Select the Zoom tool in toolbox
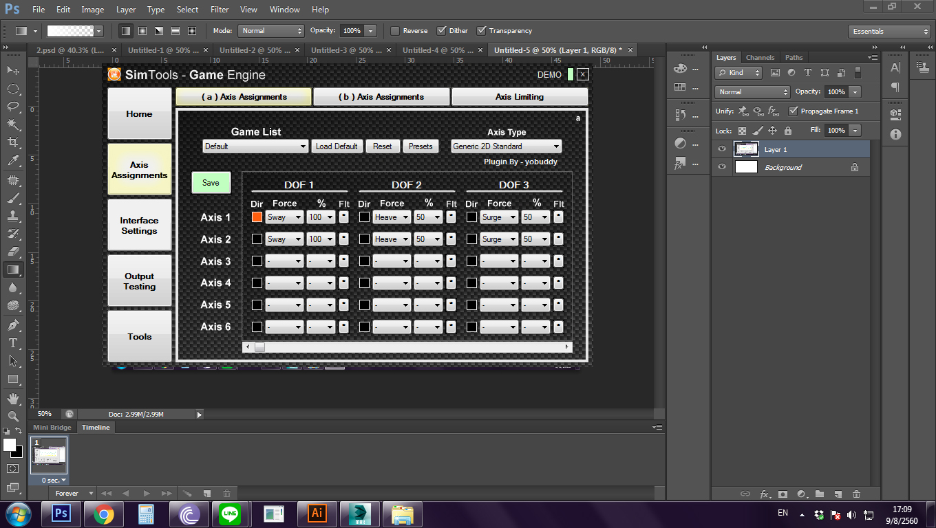The height and width of the screenshot is (528, 936). tap(13, 416)
